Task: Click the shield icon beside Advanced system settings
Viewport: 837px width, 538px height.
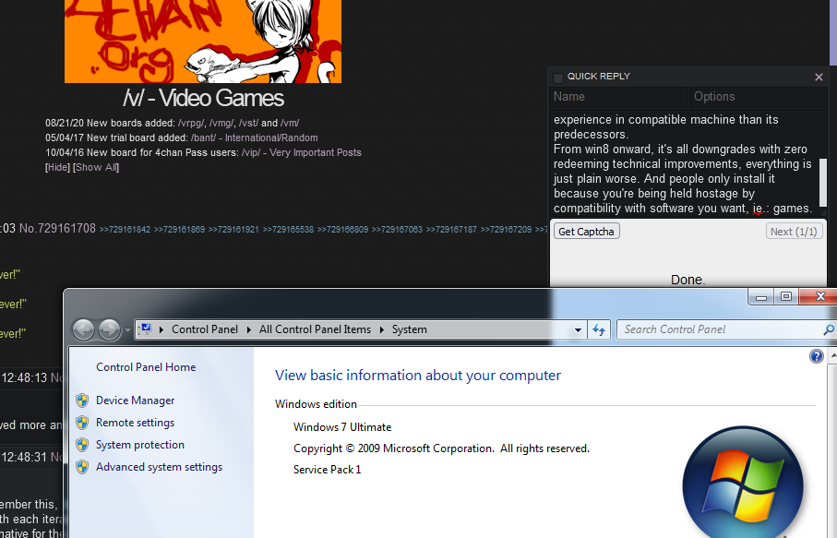Action: click(x=82, y=467)
